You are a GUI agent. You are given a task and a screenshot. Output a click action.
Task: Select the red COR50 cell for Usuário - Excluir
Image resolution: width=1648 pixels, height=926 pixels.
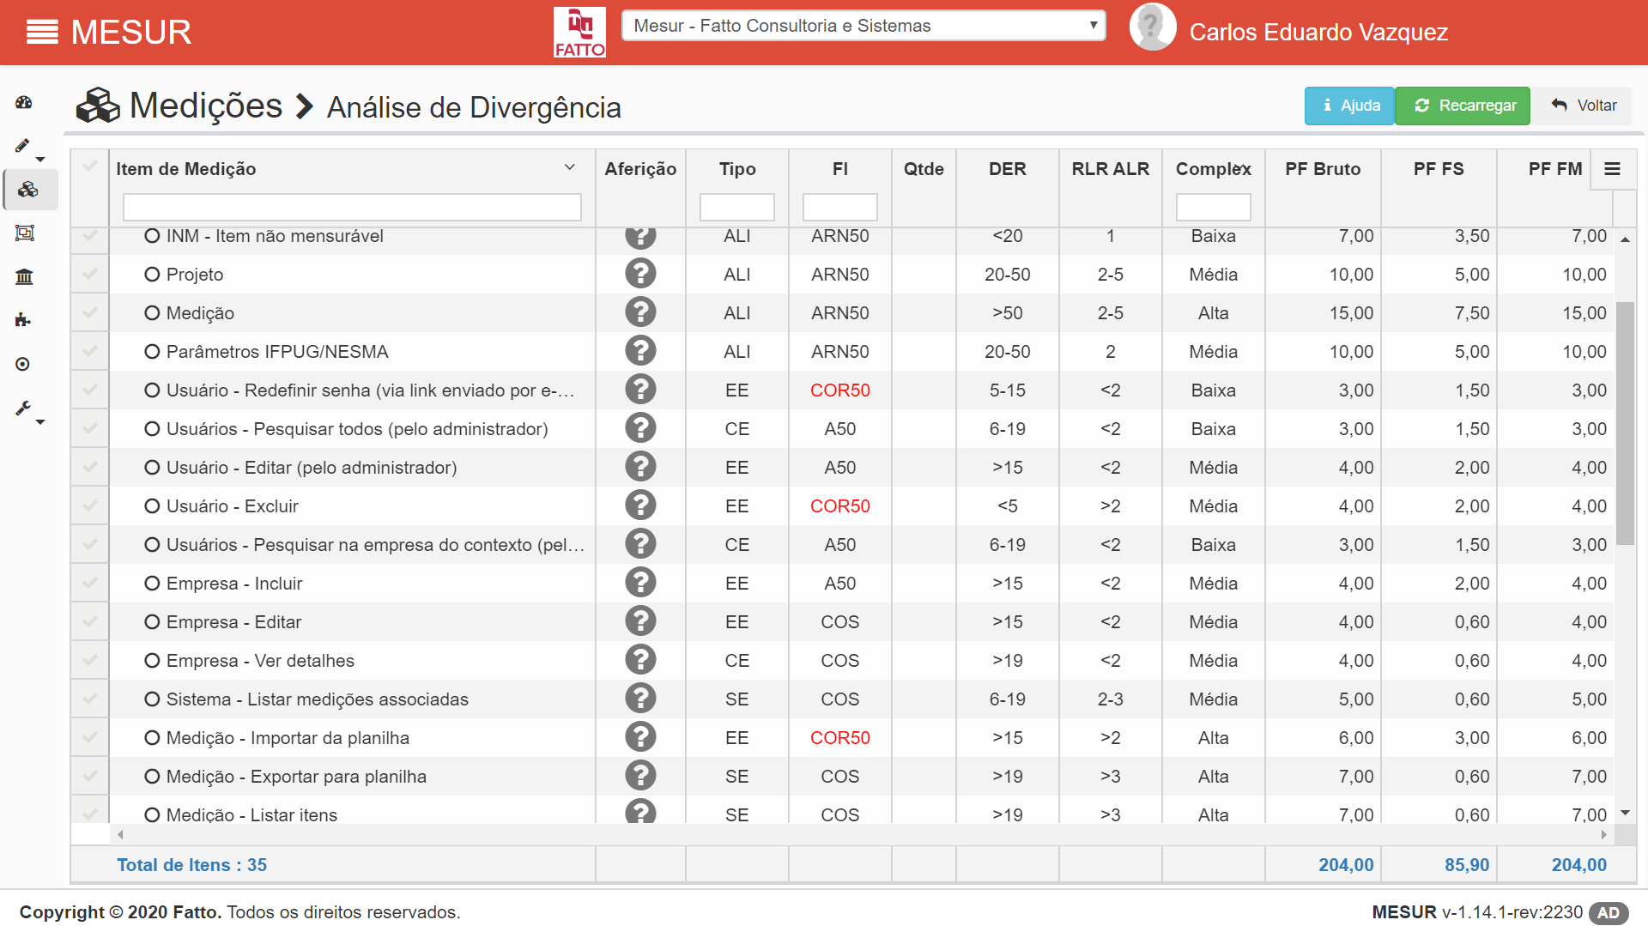(x=840, y=506)
